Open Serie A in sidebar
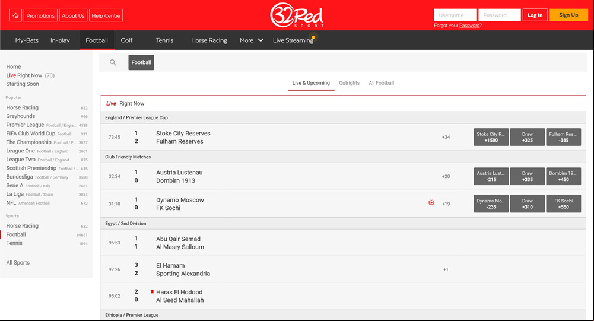 tap(47, 186)
